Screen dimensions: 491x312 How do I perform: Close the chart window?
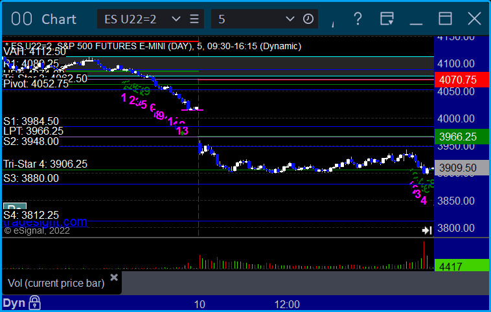474,19
